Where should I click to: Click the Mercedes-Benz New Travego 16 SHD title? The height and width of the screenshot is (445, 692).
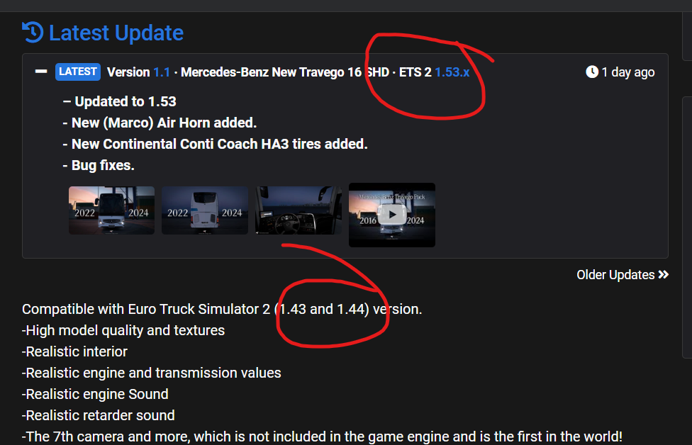[285, 72]
